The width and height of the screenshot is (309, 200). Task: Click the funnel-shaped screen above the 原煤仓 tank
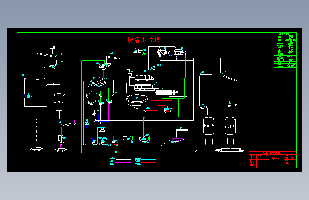(53, 67)
